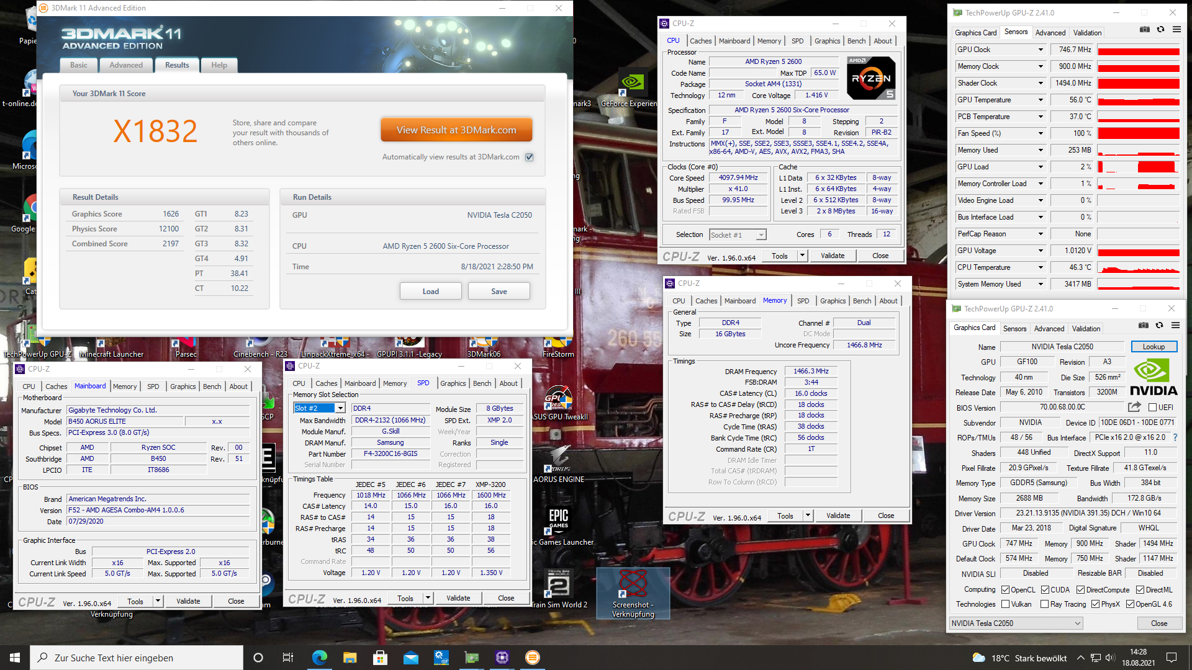Open the AORUS ENGINE desktop icon
Screen dimensions: 1192x670
[559, 463]
